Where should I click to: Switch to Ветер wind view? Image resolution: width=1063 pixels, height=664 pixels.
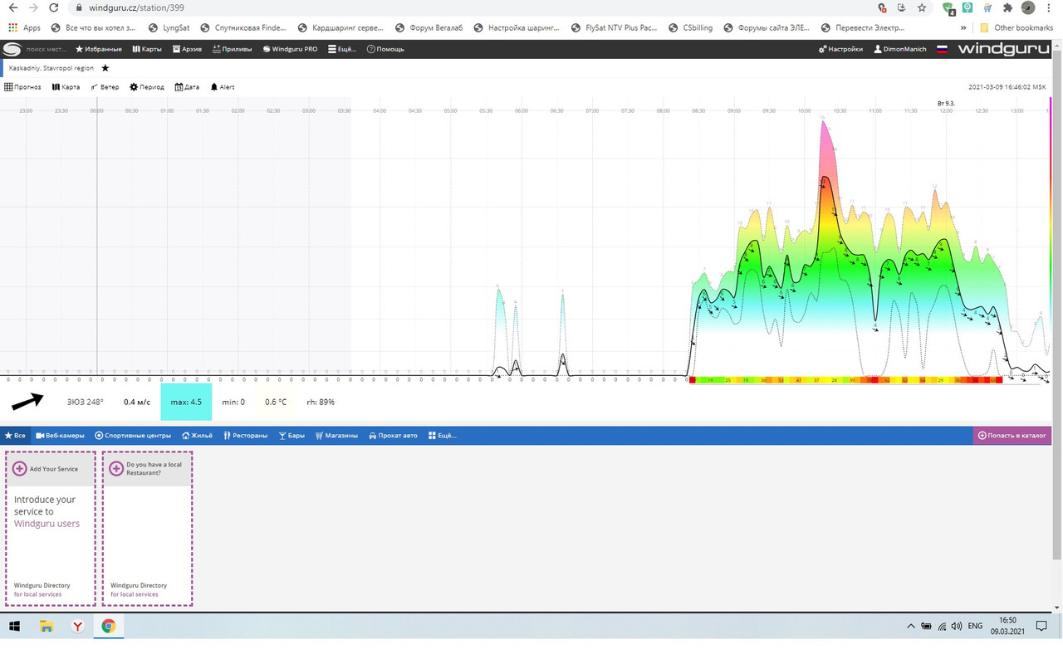(x=105, y=86)
